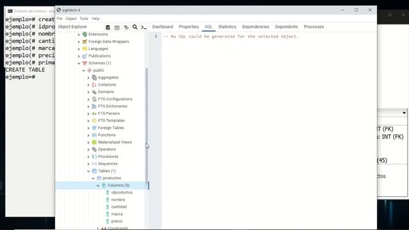Viewport: 409px width, 230px height.
Task: Click the SQL editor comment line
Action: (231, 36)
